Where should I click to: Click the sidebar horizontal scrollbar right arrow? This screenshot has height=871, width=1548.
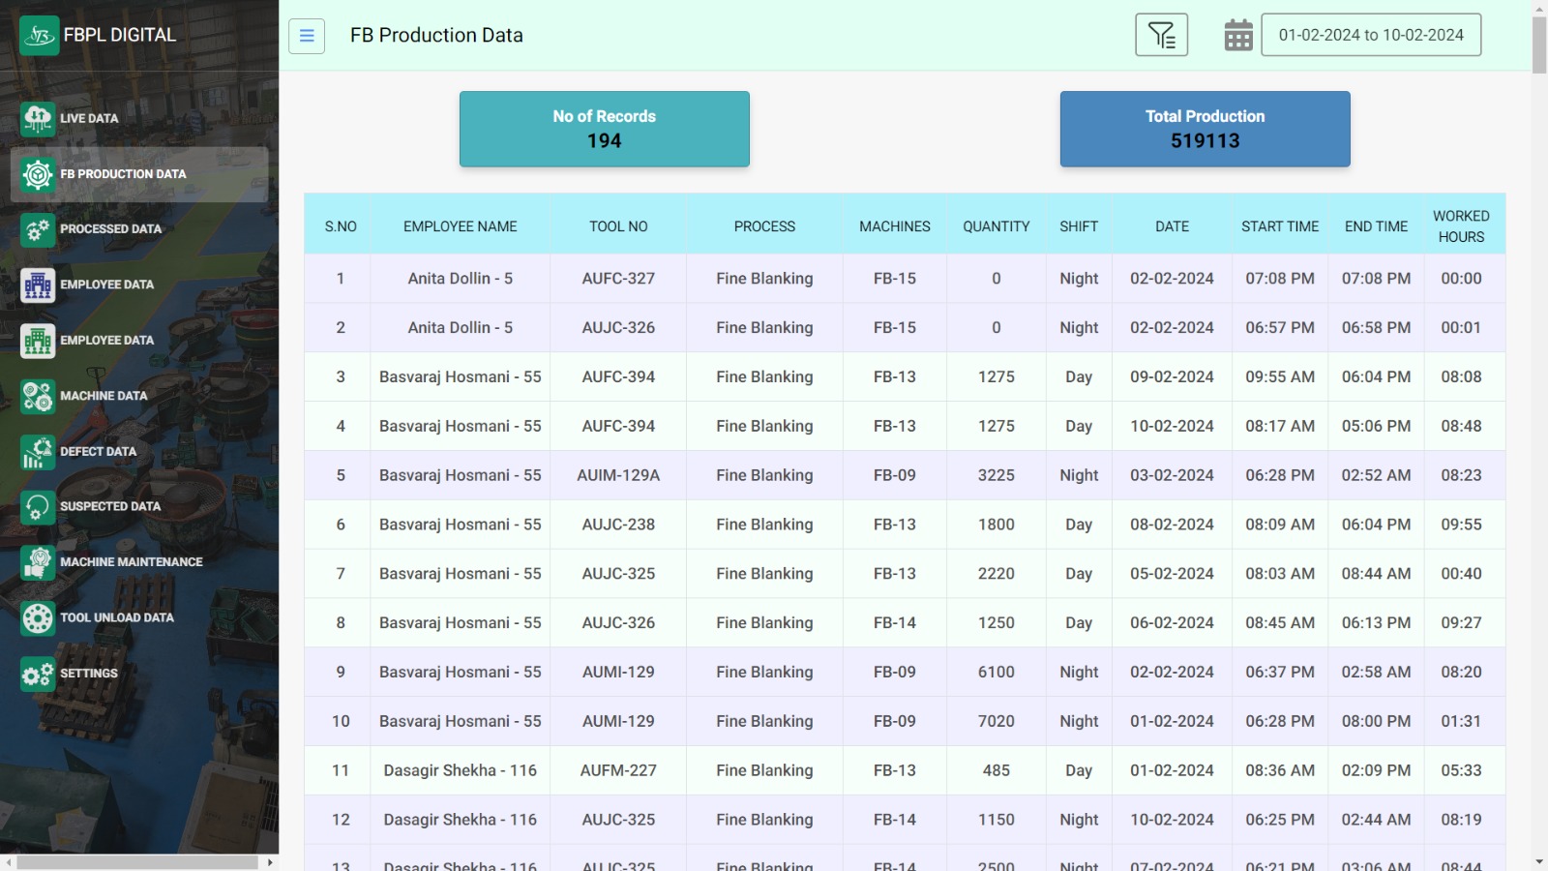[270, 862]
